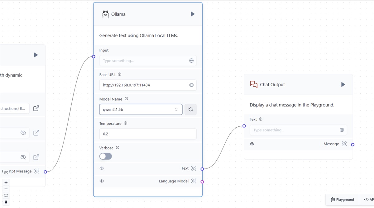Run the partially visible Prompt component
This screenshot has height=208, width=374.
[x=36, y=55]
